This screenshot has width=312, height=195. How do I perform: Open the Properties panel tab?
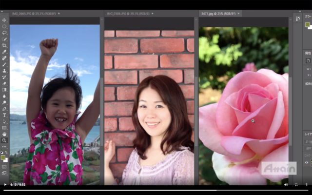click(x=308, y=53)
